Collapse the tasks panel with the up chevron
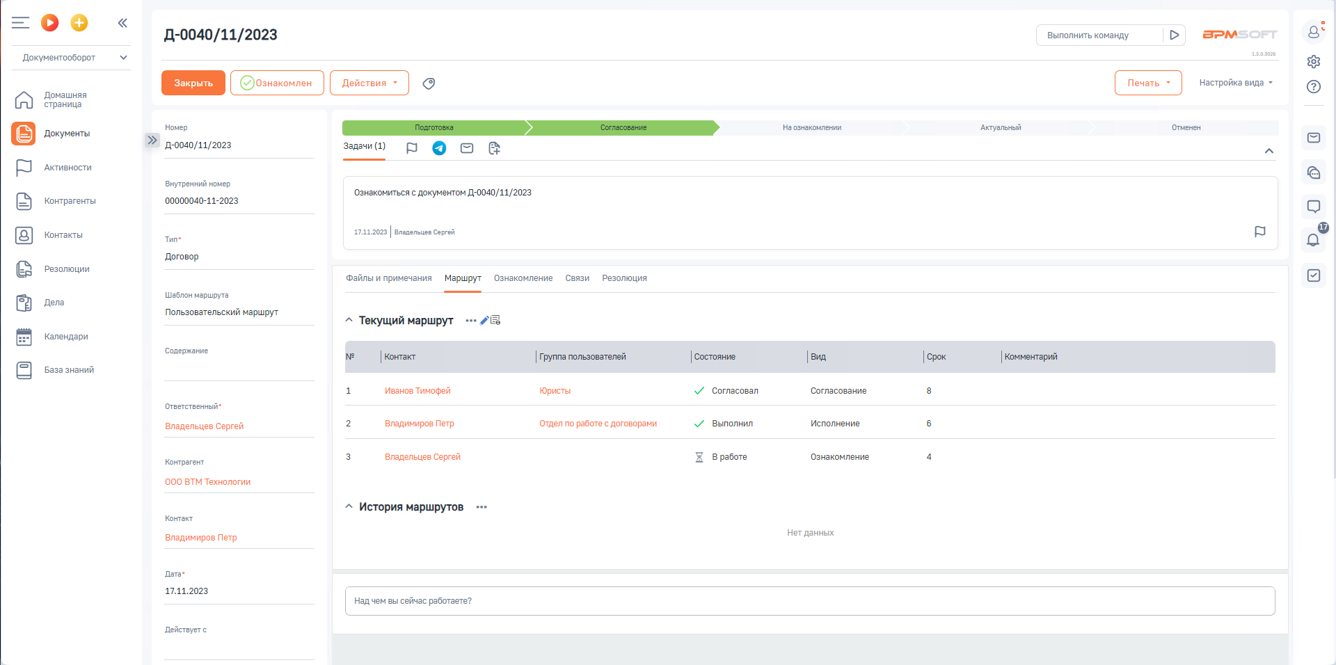Viewport: 1336px width, 665px height. coord(1269,151)
